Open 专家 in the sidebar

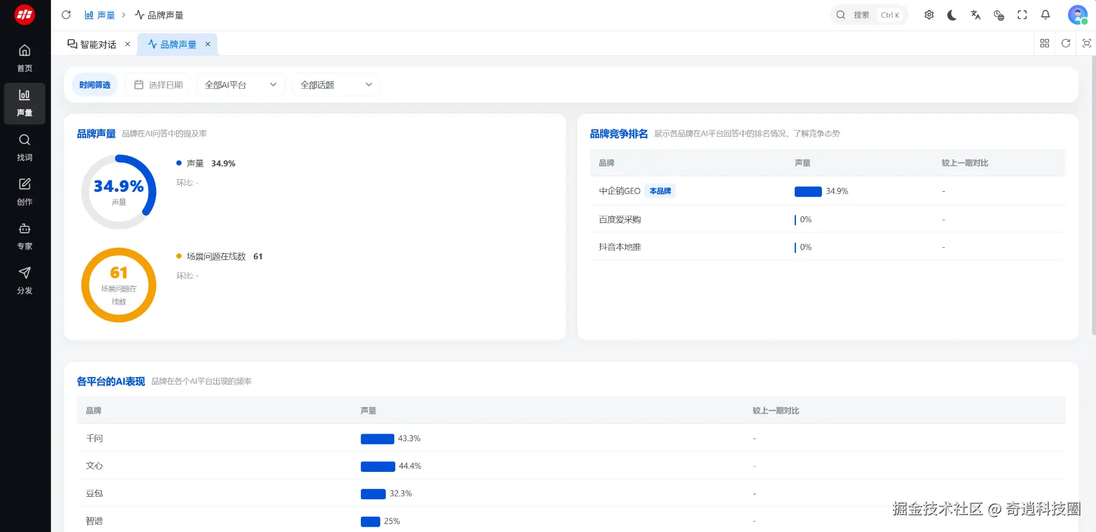pyautogui.click(x=25, y=236)
